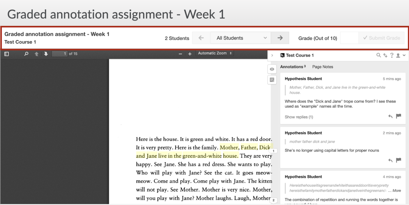This screenshot has width=409, height=205.
Task: Zoom out of the PDF document
Action: point(180,54)
